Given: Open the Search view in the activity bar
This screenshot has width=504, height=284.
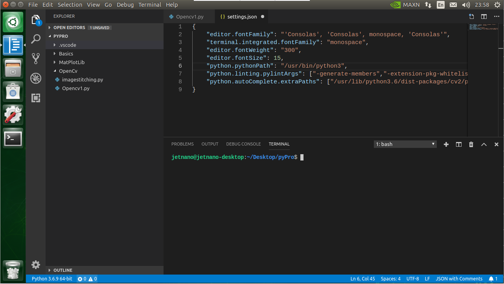Looking at the screenshot, I should coord(36,39).
